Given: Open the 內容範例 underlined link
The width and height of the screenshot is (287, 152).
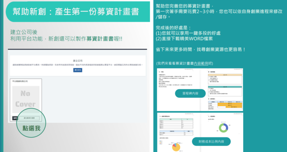Looking at the screenshot, I should coord(201,63).
